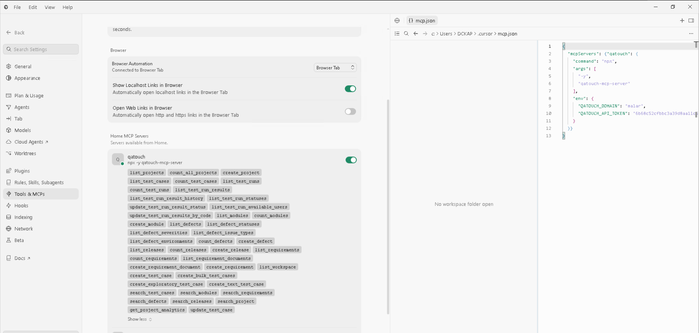
Task: Focus the Search Settings input field
Action: (41, 49)
